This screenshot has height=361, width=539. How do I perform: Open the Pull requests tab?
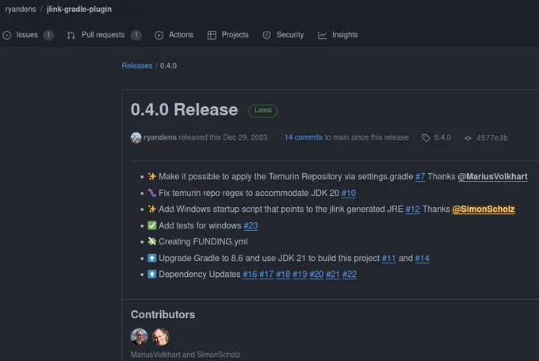(104, 35)
